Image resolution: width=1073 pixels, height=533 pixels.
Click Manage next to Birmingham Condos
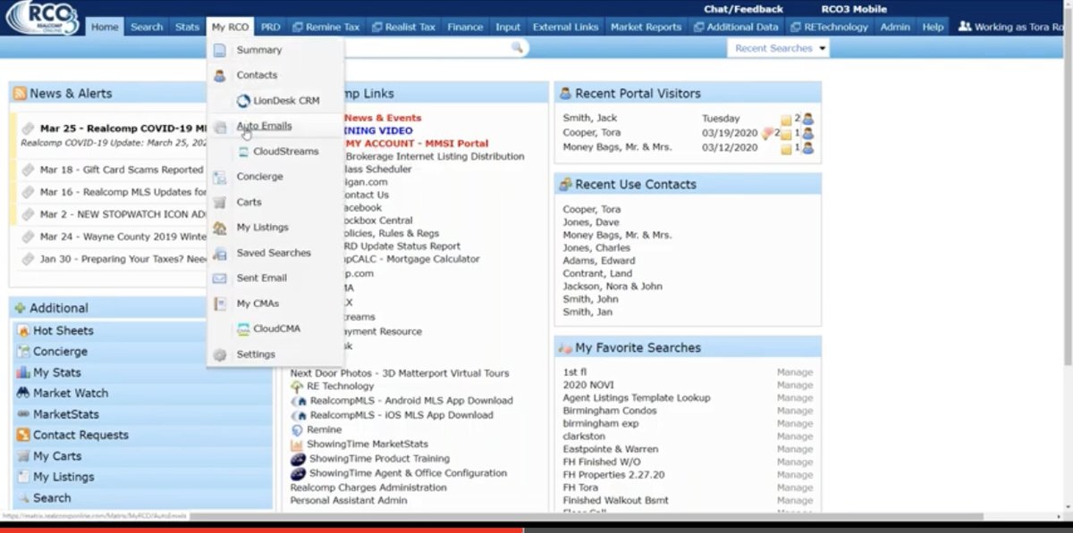pyautogui.click(x=795, y=411)
